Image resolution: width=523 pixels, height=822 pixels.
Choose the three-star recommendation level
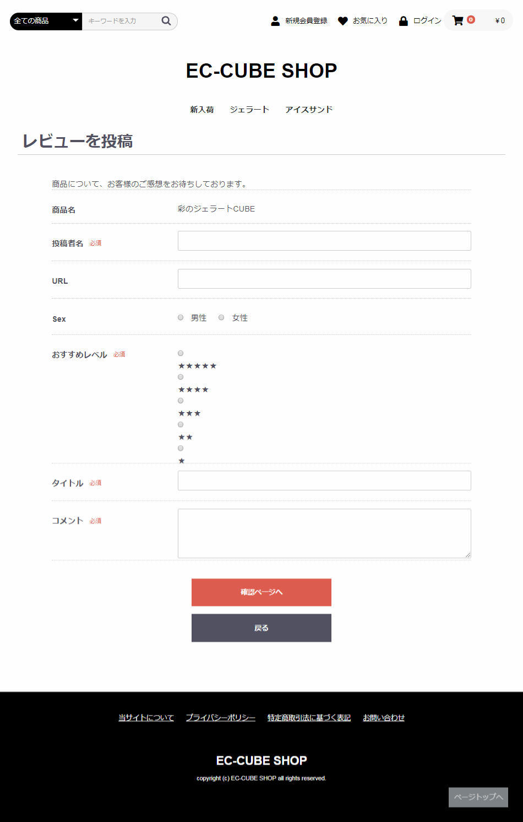[x=181, y=401]
